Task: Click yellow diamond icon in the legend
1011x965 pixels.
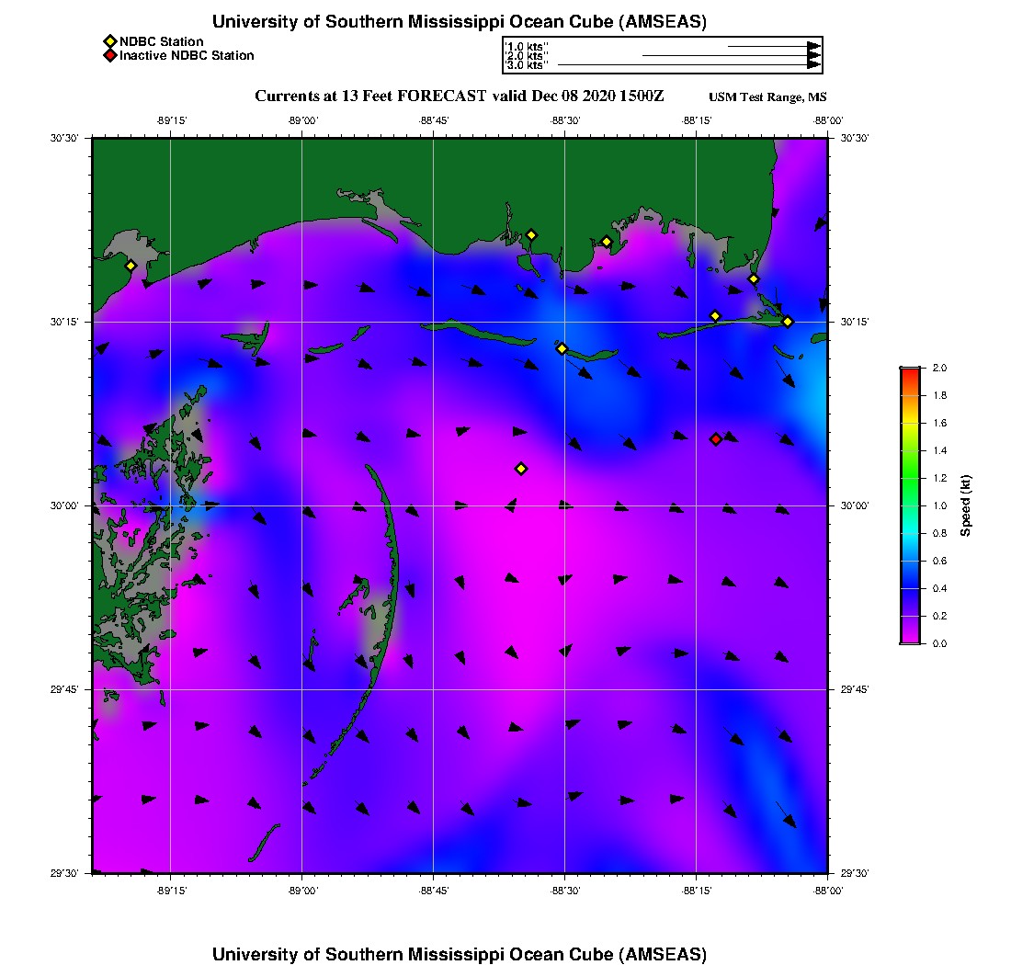Action: (109, 41)
